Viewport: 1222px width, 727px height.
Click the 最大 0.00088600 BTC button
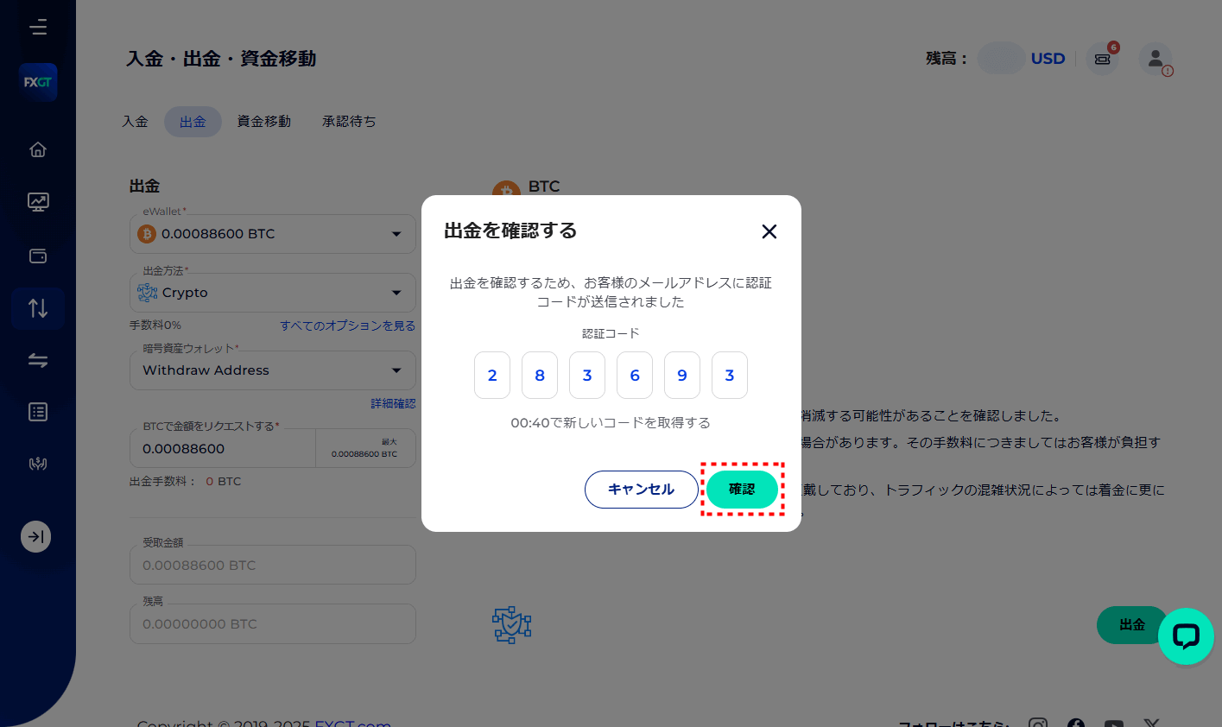365,448
